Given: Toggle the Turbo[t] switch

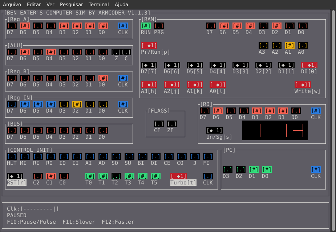Looking at the screenshot, I should pyautogui.click(x=178, y=176).
